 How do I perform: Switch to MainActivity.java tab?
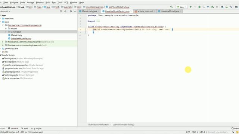89,11
